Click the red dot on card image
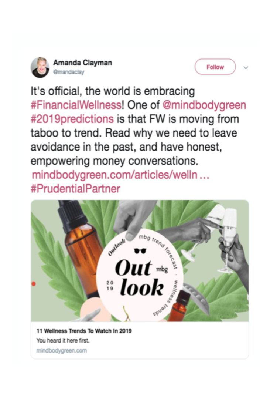The image size is (277, 394). pyautogui.click(x=33, y=284)
